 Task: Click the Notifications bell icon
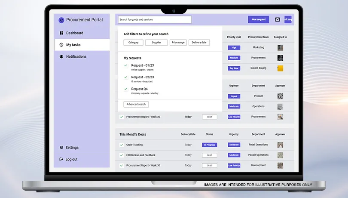pyautogui.click(x=61, y=57)
